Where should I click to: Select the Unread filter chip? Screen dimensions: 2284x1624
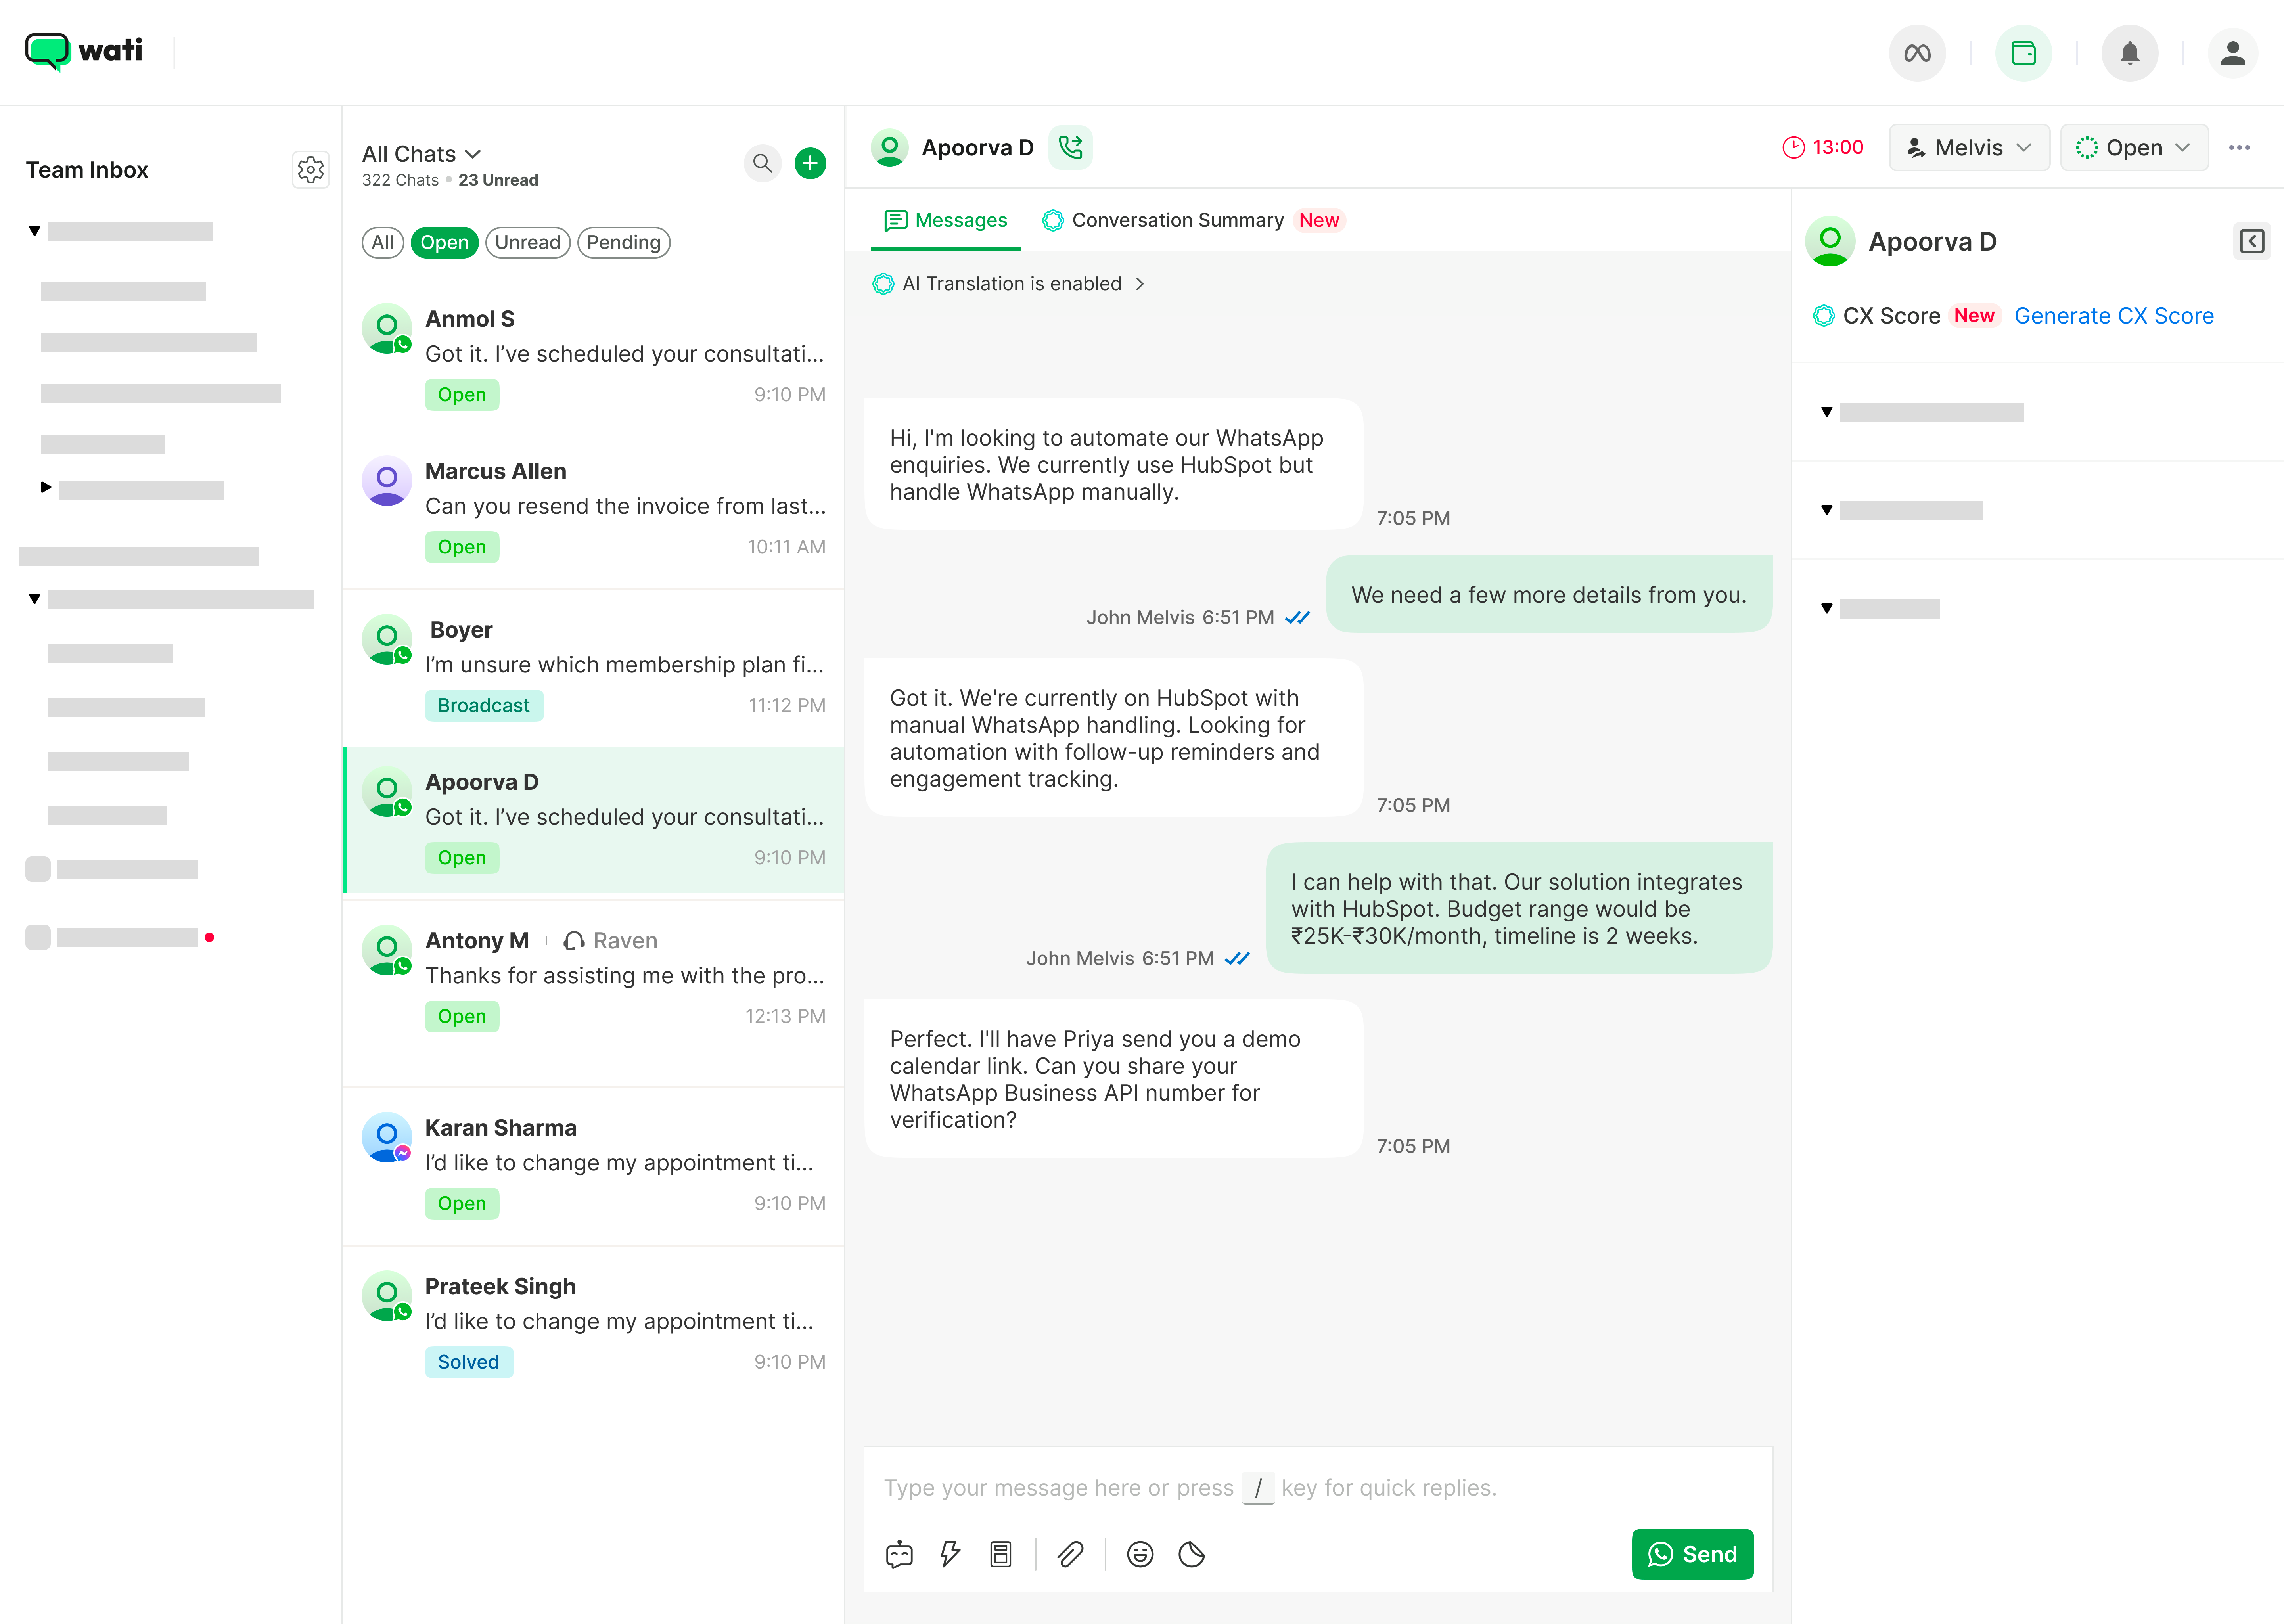pos(527,242)
